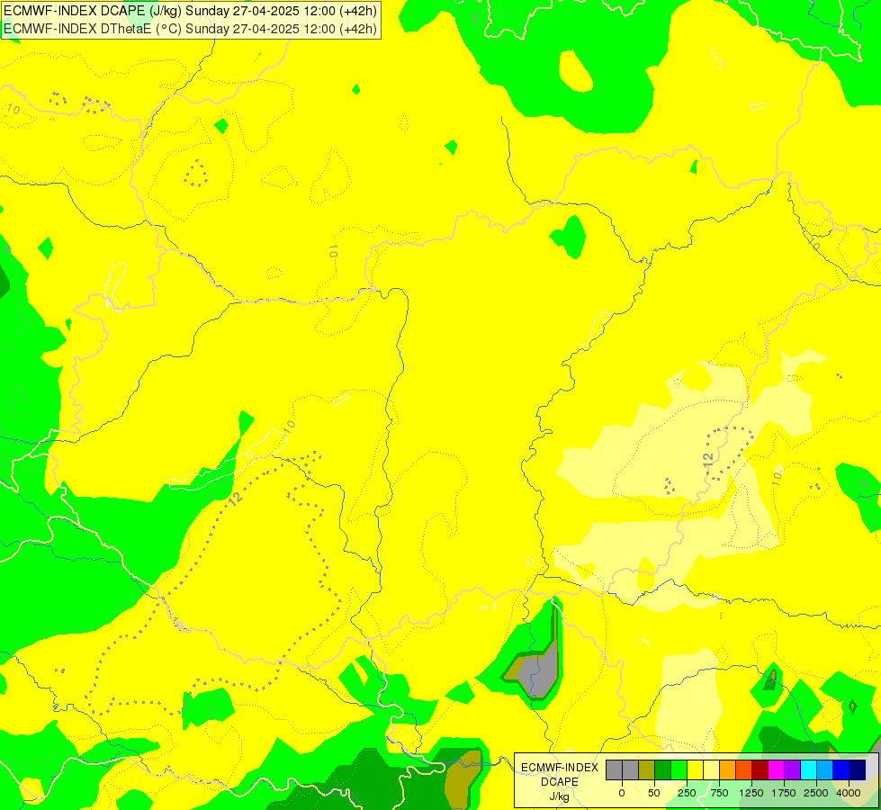Click the navy legend swatch
Image resolution: width=881 pixels, height=810 pixels.
(858, 770)
